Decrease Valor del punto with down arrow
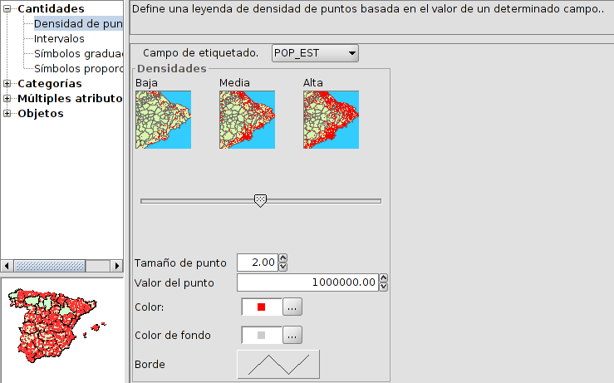Viewport: 614px width, 383px height. point(384,287)
